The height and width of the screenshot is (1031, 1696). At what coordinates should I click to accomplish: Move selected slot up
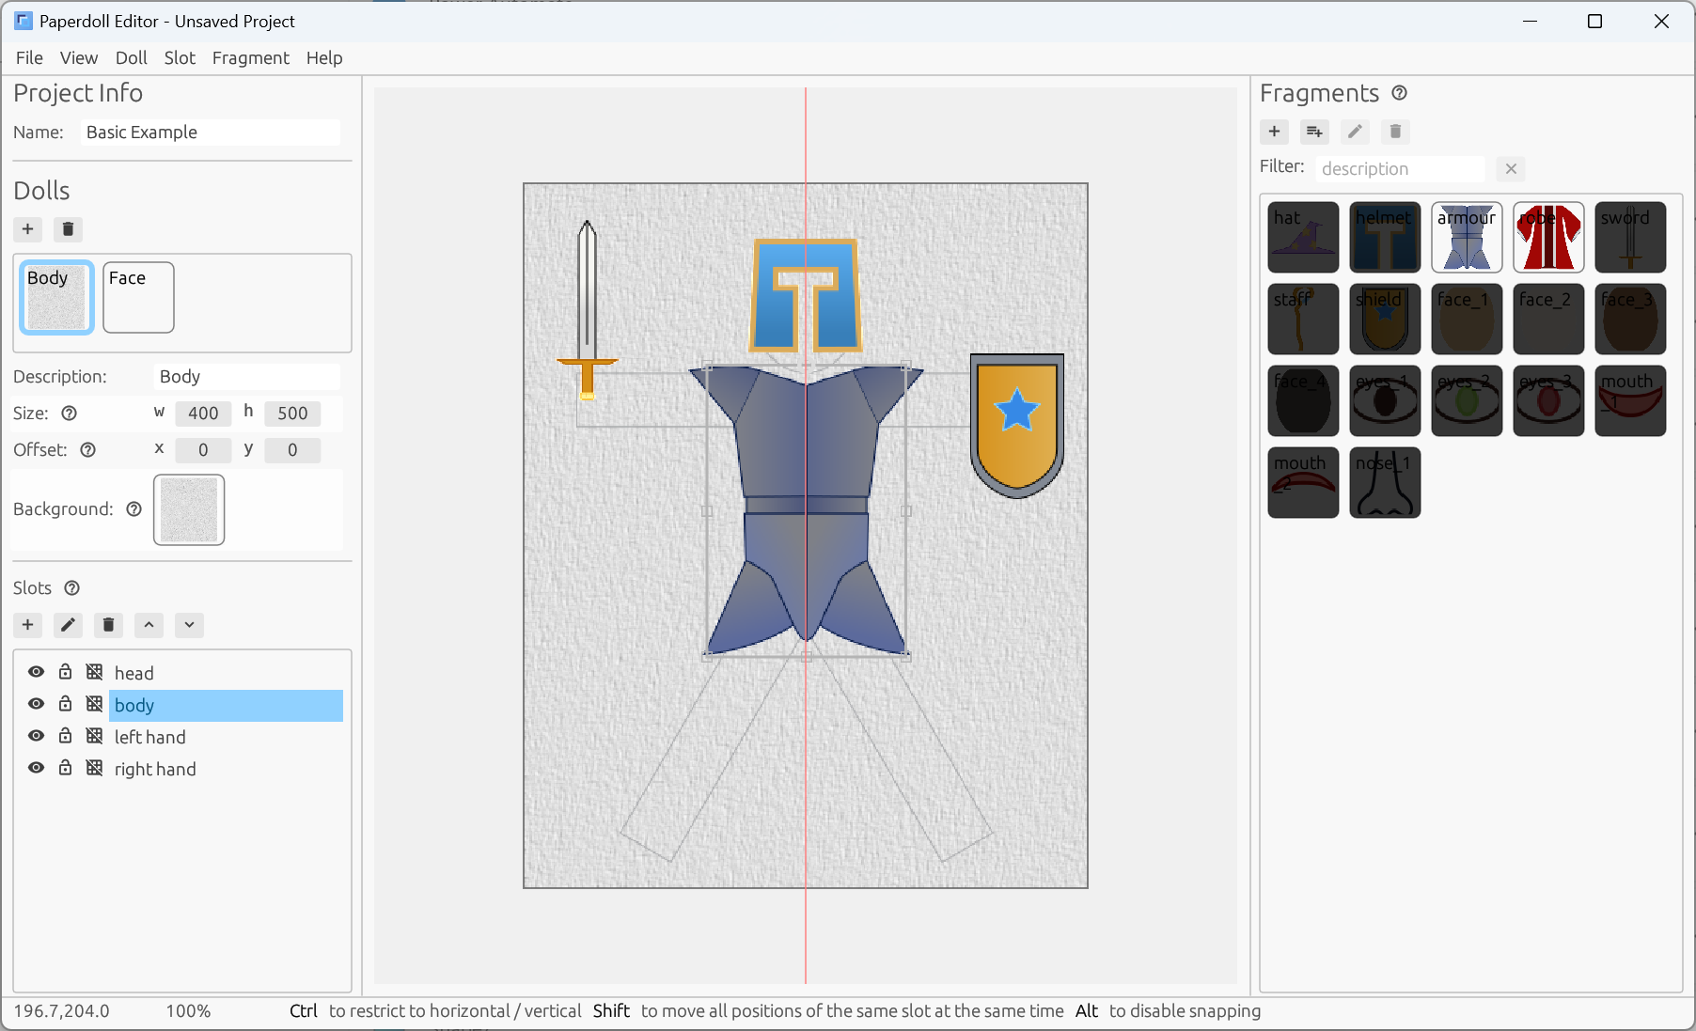click(149, 625)
